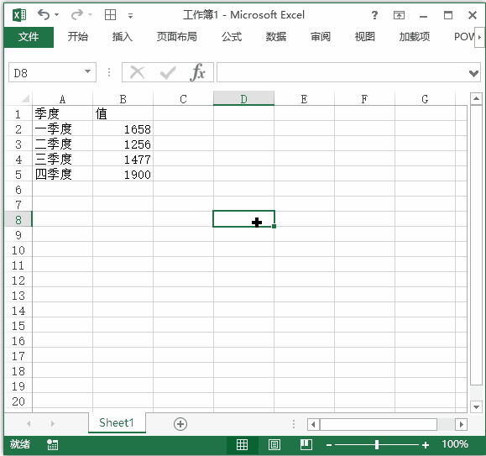Click the Enter checkmark in formula bar
Viewport: 486px width, 456px height.
pos(168,72)
